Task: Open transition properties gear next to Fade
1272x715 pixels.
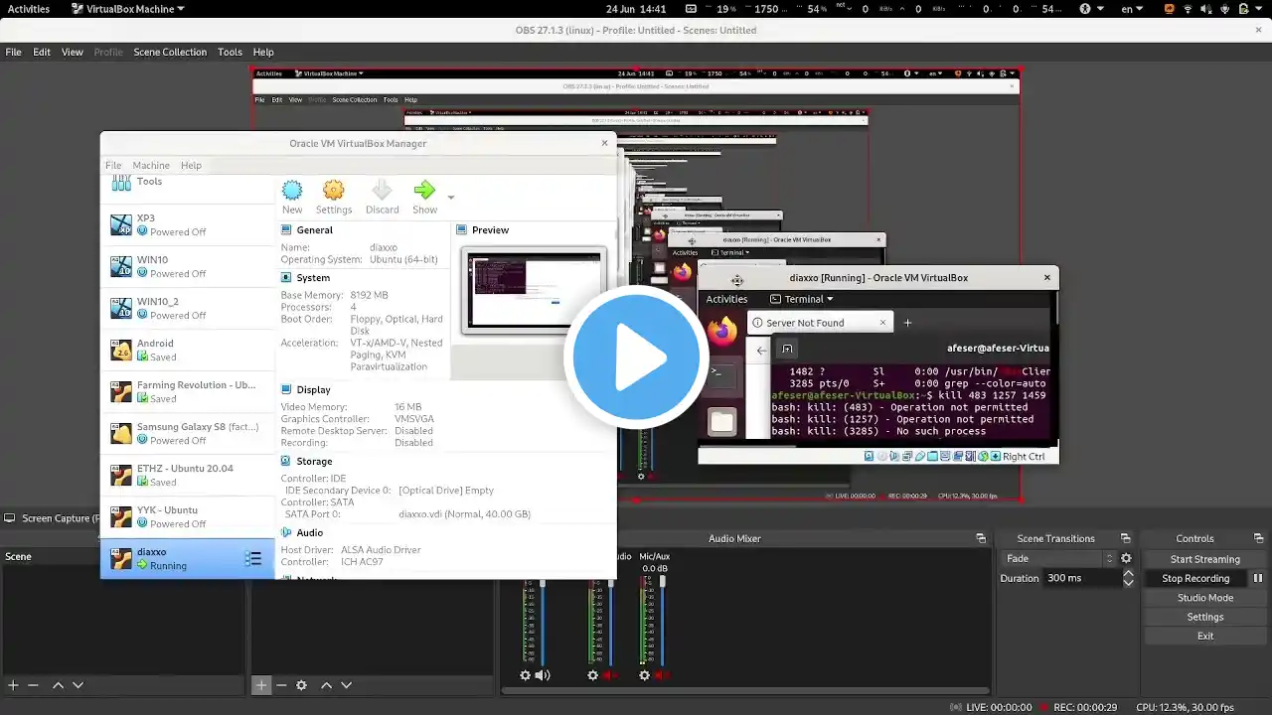Action: (1126, 558)
